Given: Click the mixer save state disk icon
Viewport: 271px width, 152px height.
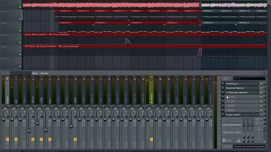Looking at the screenshot, I should (239, 141).
